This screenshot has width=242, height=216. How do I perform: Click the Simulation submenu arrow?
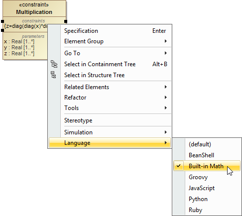pos(166,132)
